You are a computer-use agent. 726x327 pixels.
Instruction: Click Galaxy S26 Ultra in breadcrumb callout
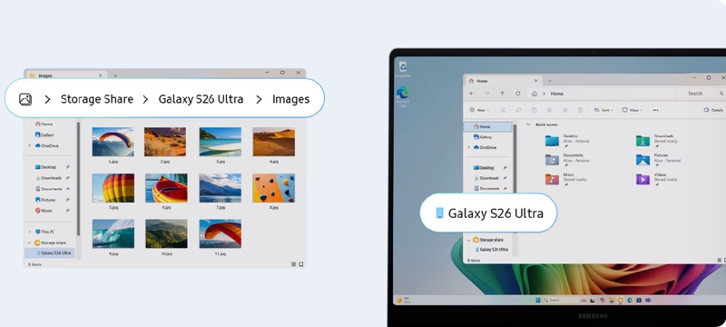coord(201,99)
